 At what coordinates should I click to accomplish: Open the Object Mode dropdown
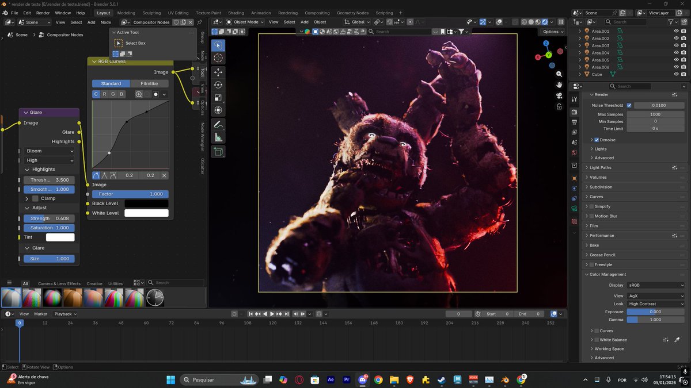point(245,22)
